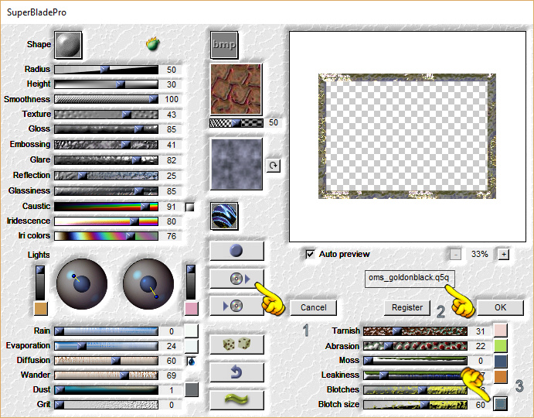534x418 pixels.
Task: Click the Blotches slider
Action: tap(415, 390)
